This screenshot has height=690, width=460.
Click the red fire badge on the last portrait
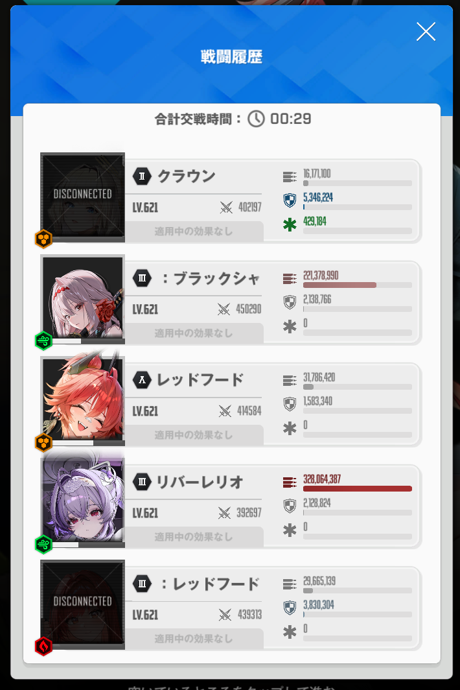click(x=43, y=646)
